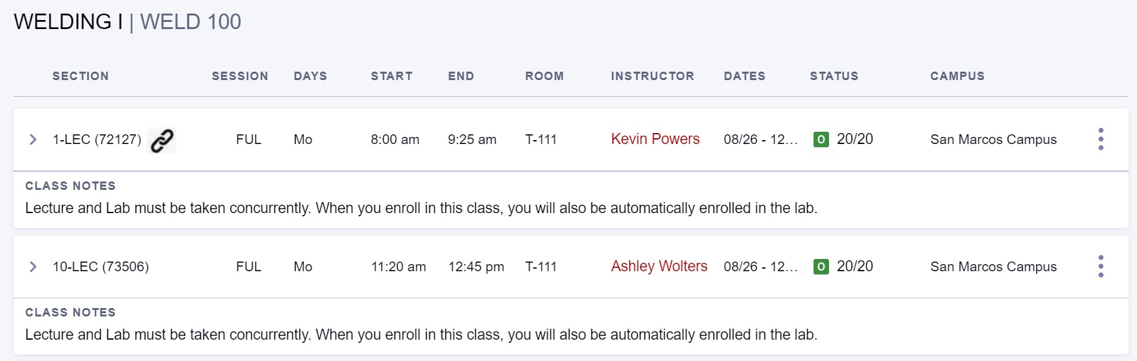Select the SECTION column header
Image resolution: width=1137 pixels, height=361 pixels.
(81, 76)
